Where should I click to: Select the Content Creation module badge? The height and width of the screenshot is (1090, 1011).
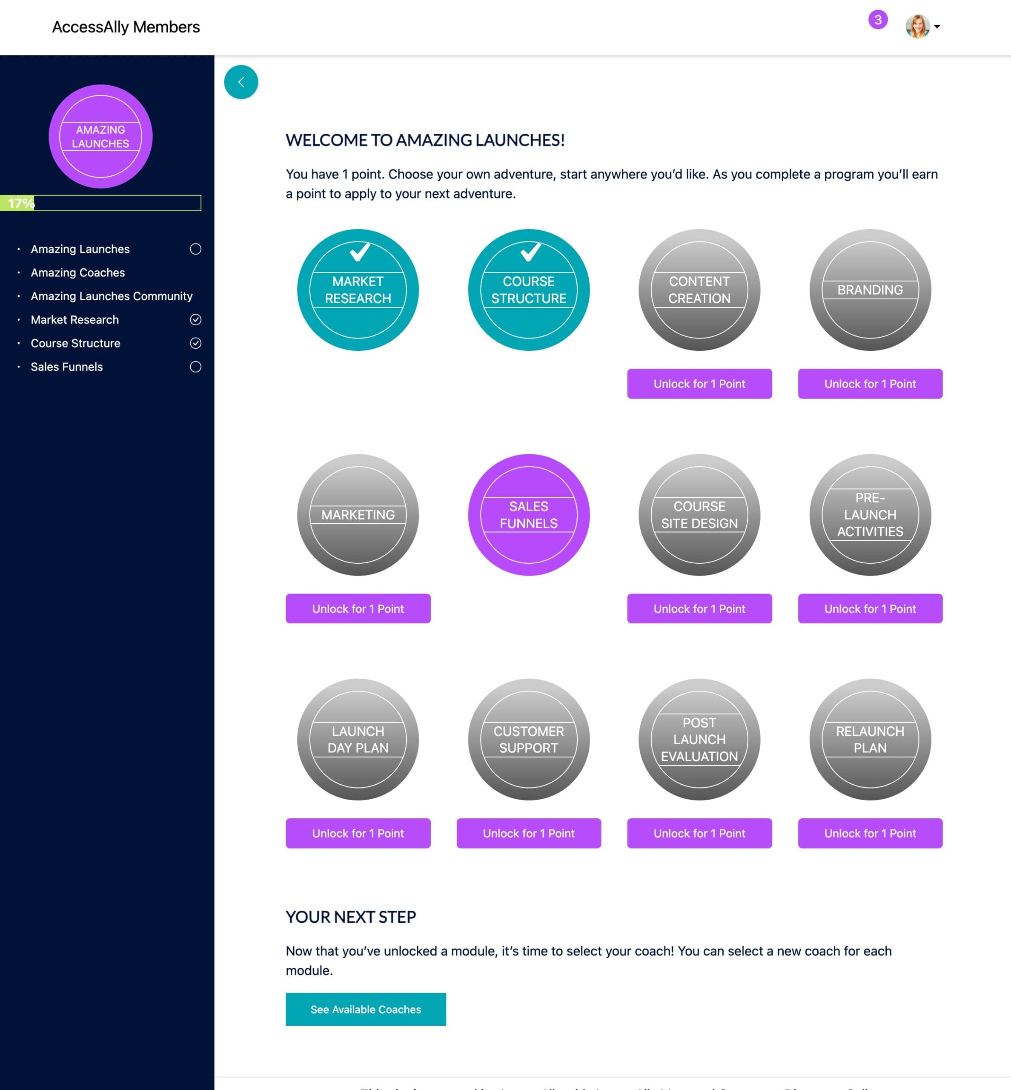(699, 290)
